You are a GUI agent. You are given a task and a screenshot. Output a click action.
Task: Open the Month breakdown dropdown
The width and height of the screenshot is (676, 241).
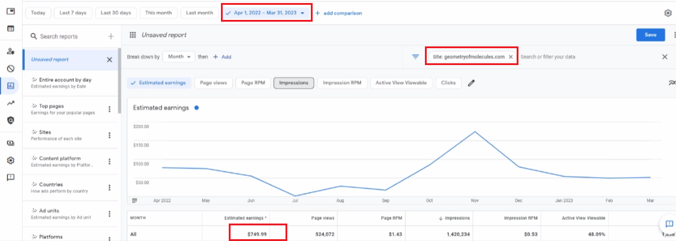point(179,57)
